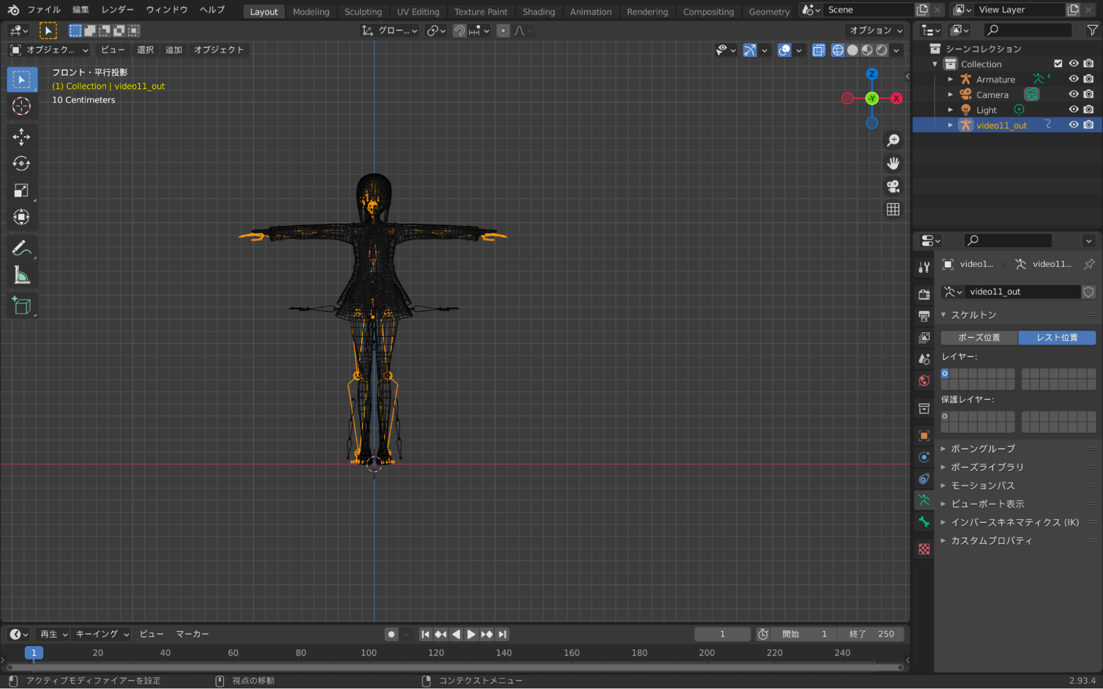Uncheck the Collection exclude checkbox

[1058, 64]
